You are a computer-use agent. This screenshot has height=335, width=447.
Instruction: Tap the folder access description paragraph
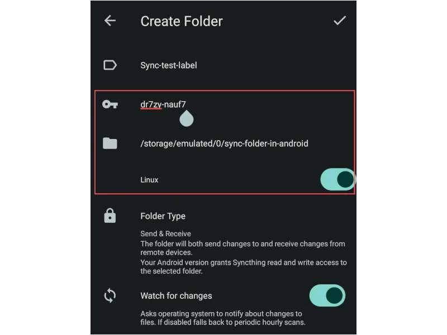[x=244, y=267]
